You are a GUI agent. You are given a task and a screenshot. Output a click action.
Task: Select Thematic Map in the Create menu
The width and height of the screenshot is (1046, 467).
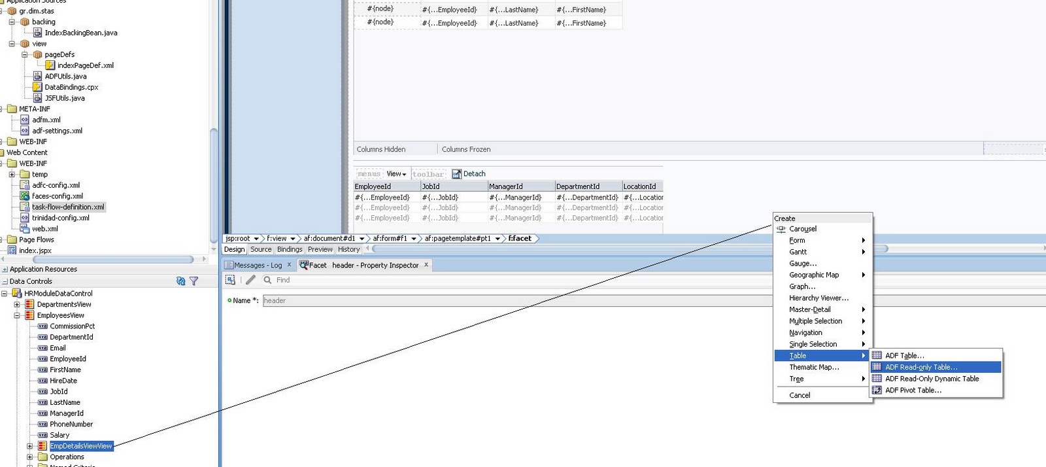coord(822,367)
